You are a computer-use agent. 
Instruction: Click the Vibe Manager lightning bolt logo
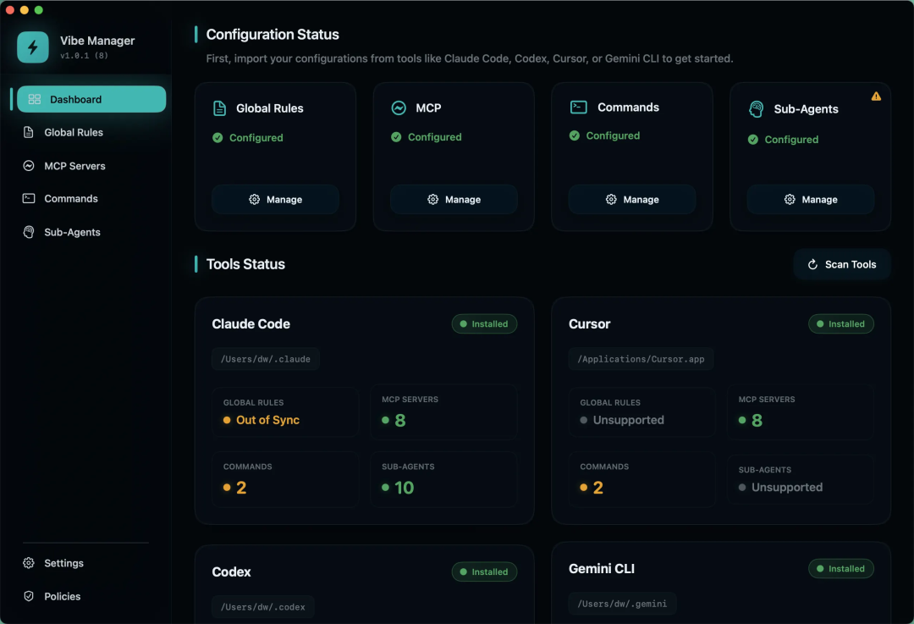point(33,47)
